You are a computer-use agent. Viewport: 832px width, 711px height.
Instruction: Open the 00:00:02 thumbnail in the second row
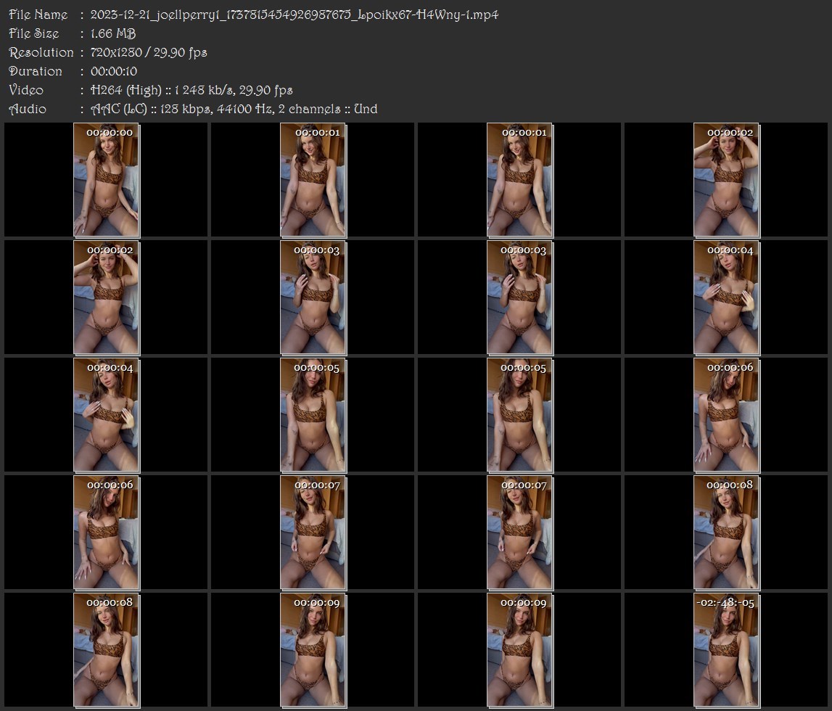(x=106, y=297)
